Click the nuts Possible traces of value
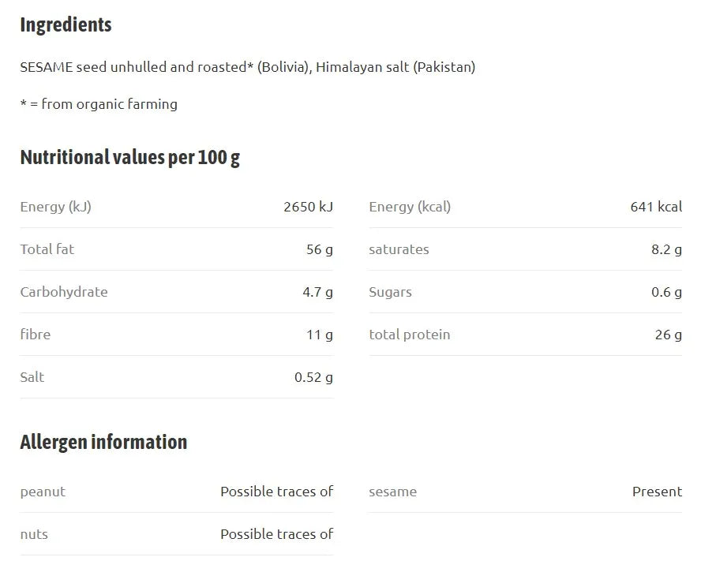 tap(277, 534)
